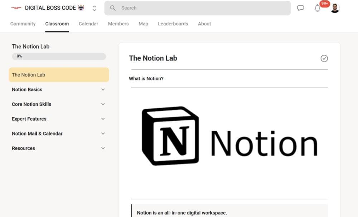
Task: Switch to the Map tab
Action: [144, 24]
